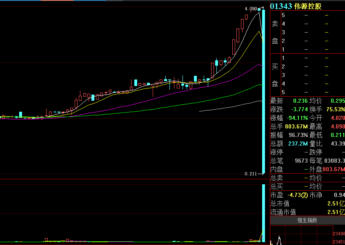The height and width of the screenshot is (245, 345).
Task: Click the circled 2 icon beside 市盈
Action: pos(305,195)
